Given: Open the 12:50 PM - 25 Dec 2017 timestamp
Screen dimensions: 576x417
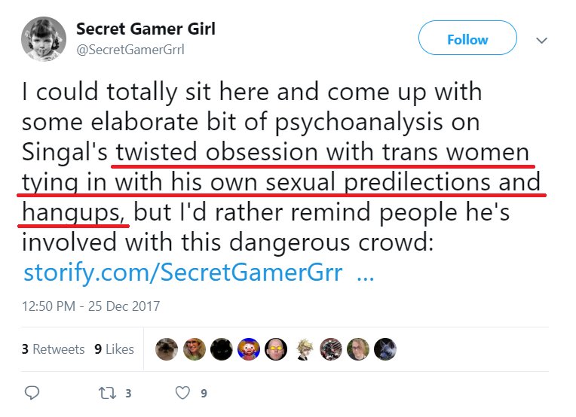Looking at the screenshot, I should (x=90, y=306).
